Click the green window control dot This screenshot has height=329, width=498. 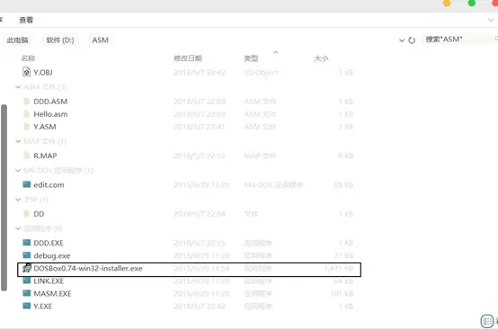[472, 4]
